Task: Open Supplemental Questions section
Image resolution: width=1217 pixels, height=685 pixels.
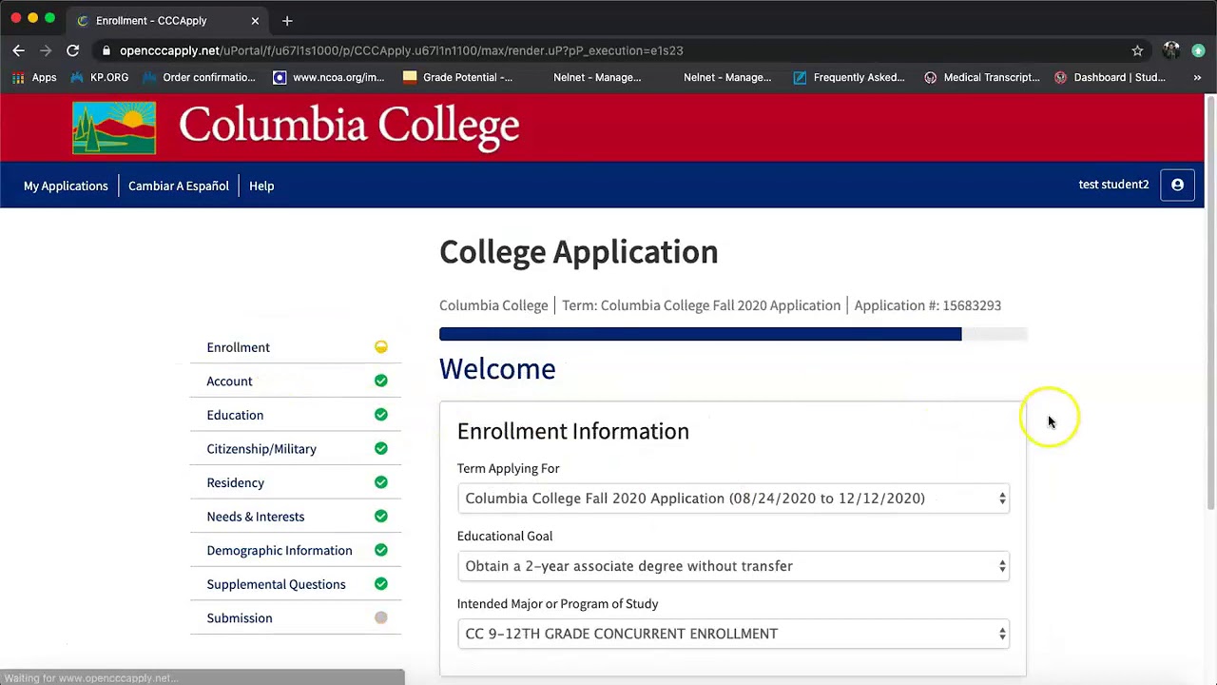Action: tap(276, 584)
